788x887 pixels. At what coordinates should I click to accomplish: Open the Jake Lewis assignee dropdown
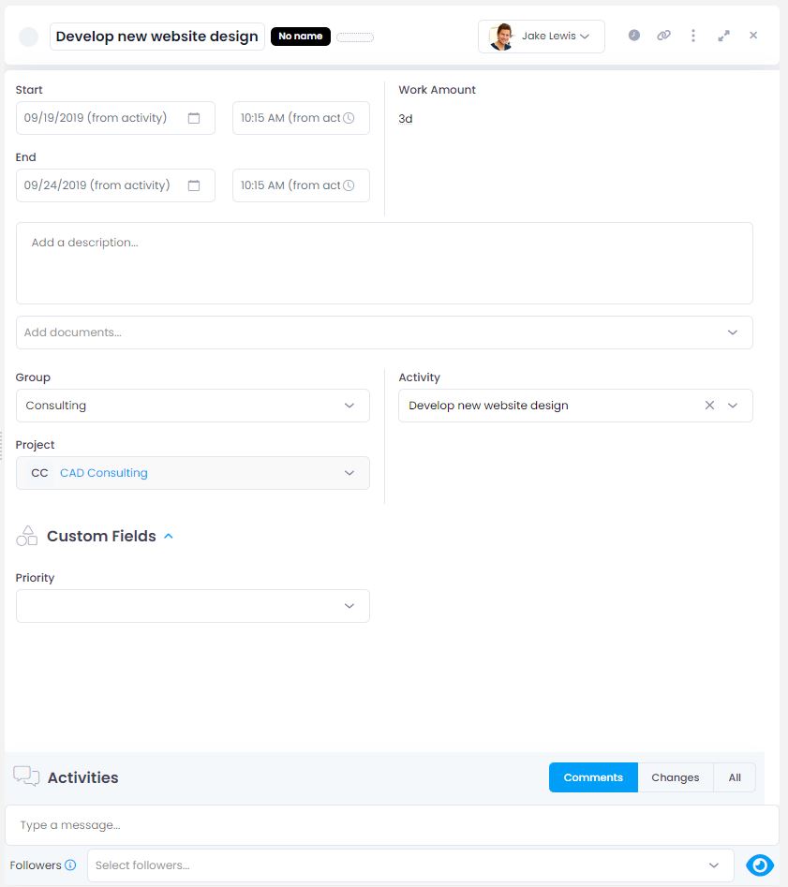click(542, 37)
